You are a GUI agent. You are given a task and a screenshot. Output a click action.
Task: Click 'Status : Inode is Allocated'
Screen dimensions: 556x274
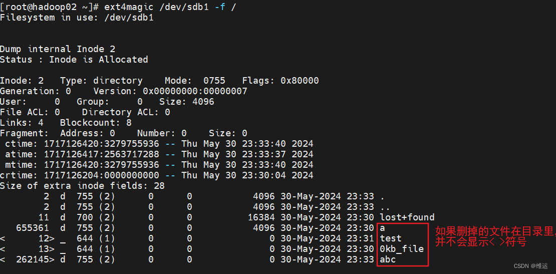pos(74,59)
